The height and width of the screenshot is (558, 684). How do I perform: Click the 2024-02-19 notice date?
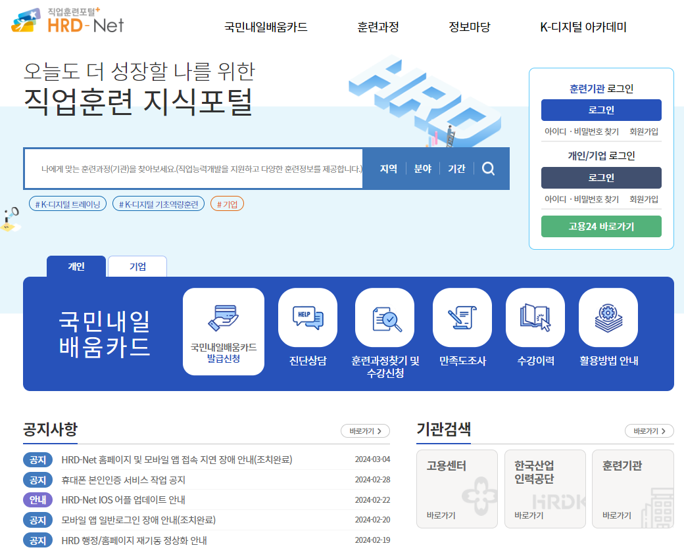372,540
